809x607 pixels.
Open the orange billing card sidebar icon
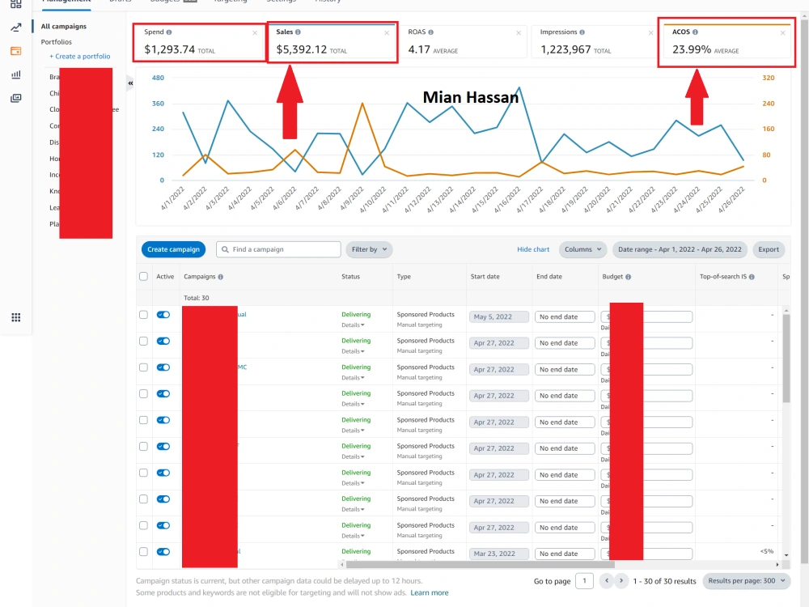pyautogui.click(x=16, y=51)
